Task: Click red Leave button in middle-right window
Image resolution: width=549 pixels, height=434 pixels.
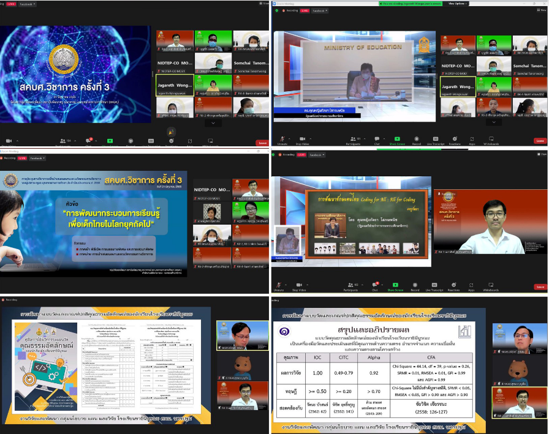Action: 540,286
